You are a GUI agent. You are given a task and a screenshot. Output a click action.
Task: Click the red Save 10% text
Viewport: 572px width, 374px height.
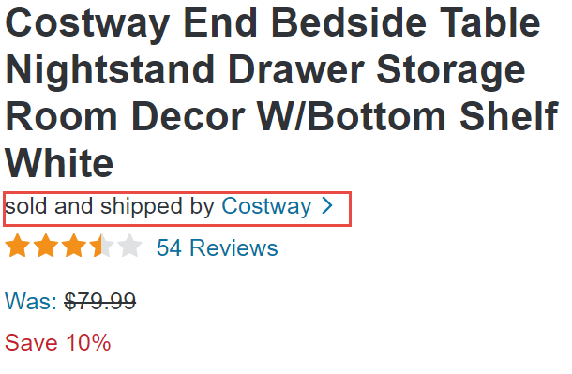(x=57, y=343)
